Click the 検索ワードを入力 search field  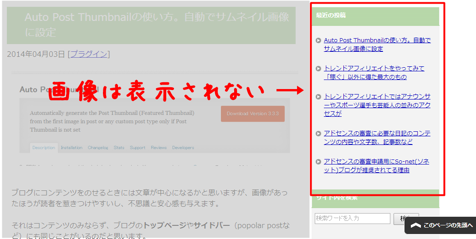coord(353,219)
